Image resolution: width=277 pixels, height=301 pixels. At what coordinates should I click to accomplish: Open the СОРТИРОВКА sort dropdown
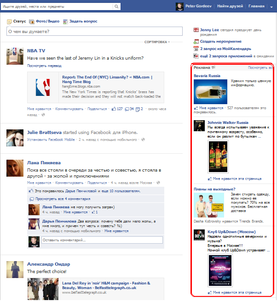157,42
